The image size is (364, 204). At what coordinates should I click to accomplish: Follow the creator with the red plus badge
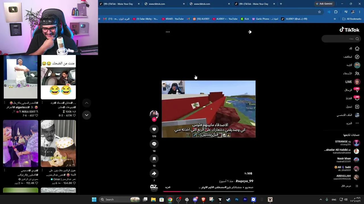pyautogui.click(x=154, y=120)
